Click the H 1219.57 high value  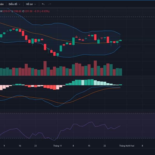click(5, 11)
